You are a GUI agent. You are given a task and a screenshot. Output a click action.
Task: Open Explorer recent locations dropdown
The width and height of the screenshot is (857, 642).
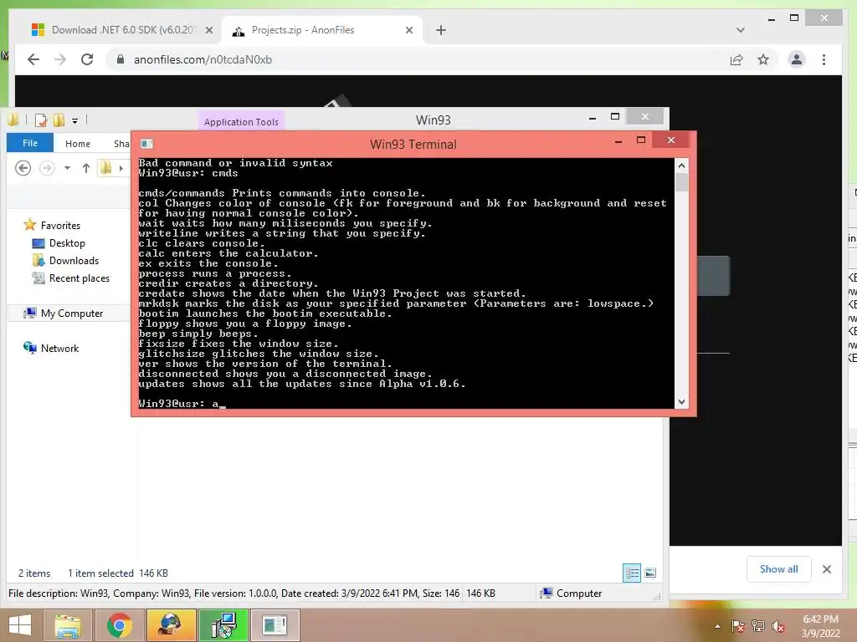click(x=67, y=168)
